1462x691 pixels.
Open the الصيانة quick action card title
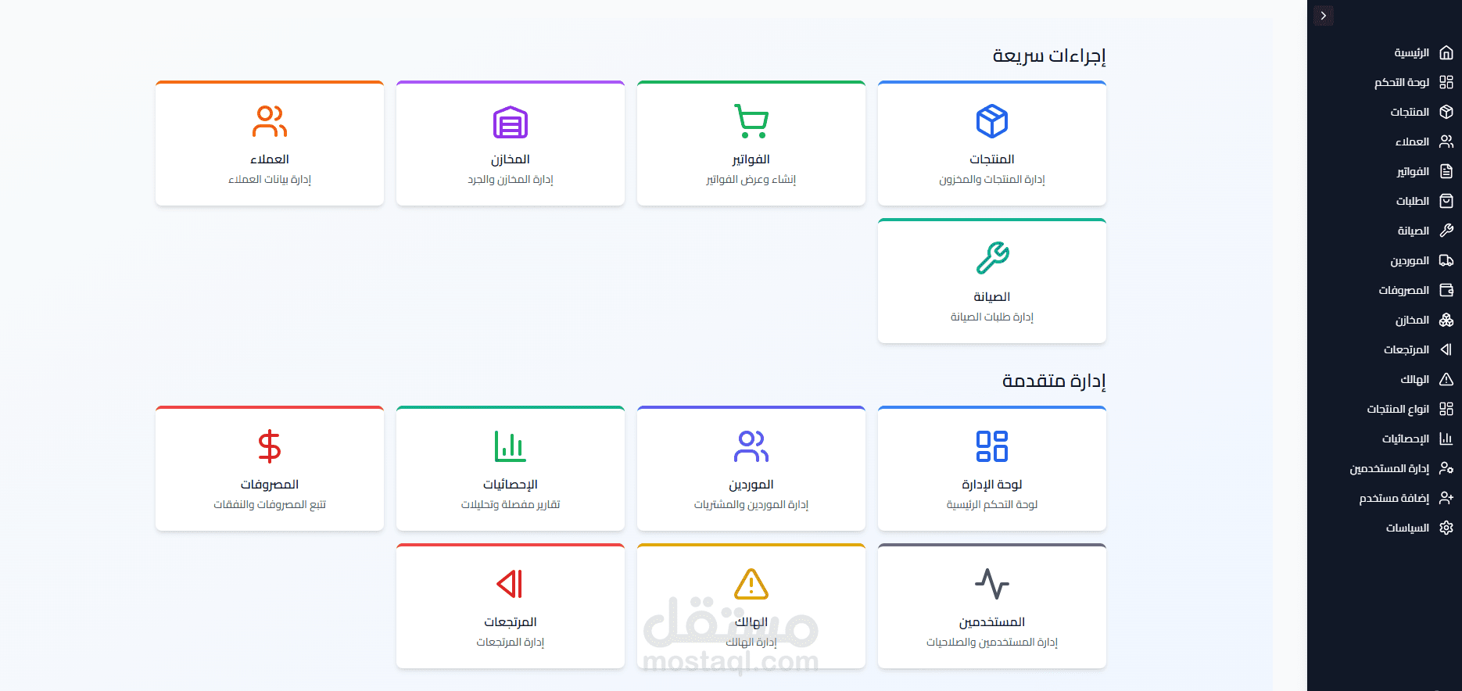(992, 297)
